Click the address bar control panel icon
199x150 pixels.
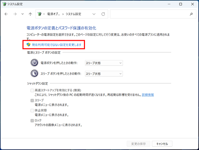[x=40, y=14]
